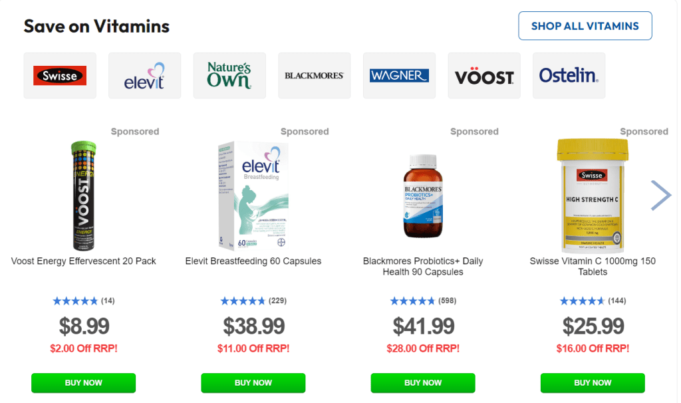The height and width of the screenshot is (403, 681).
Task: Select the Wagner brand logo tile
Action: 399,76
